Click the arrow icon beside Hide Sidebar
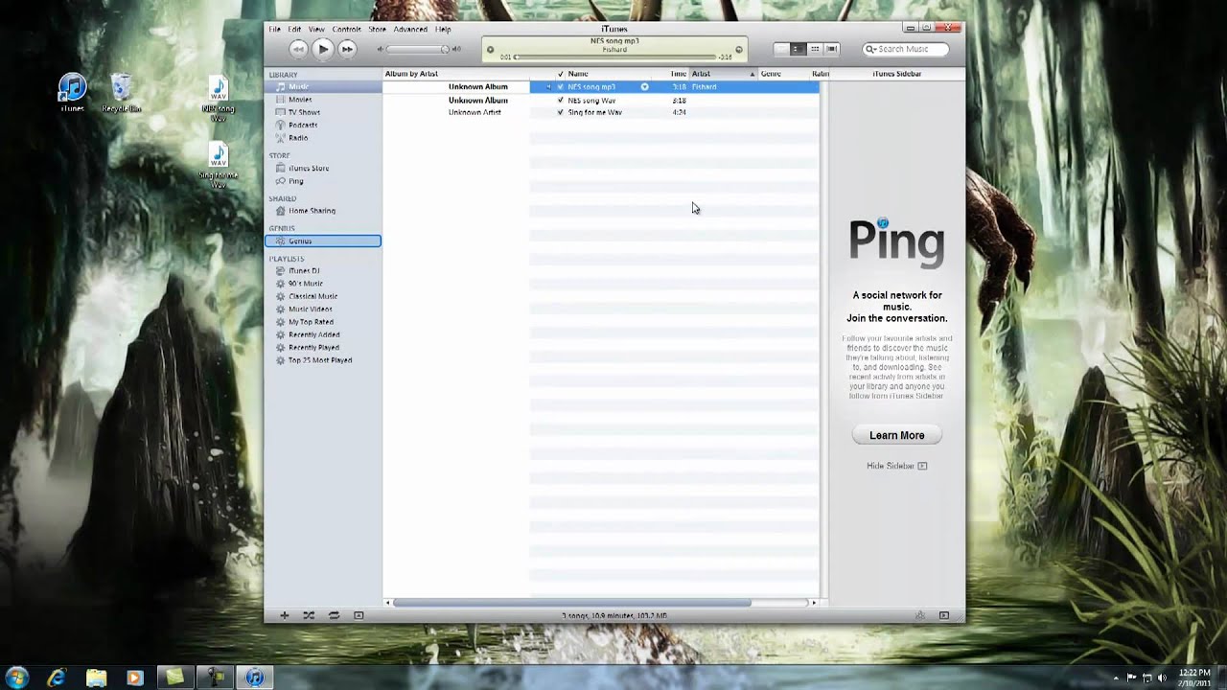The width and height of the screenshot is (1227, 690). point(922,466)
